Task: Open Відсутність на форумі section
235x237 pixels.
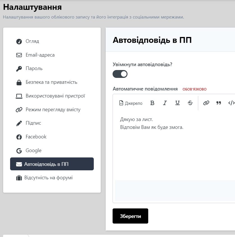Action: click(48, 178)
